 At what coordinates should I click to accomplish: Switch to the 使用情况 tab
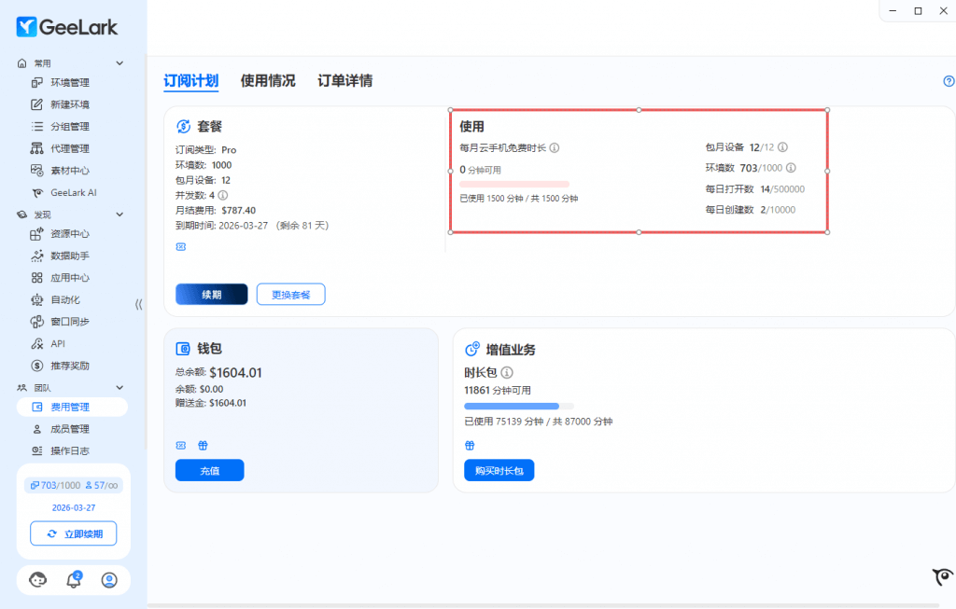click(x=268, y=81)
